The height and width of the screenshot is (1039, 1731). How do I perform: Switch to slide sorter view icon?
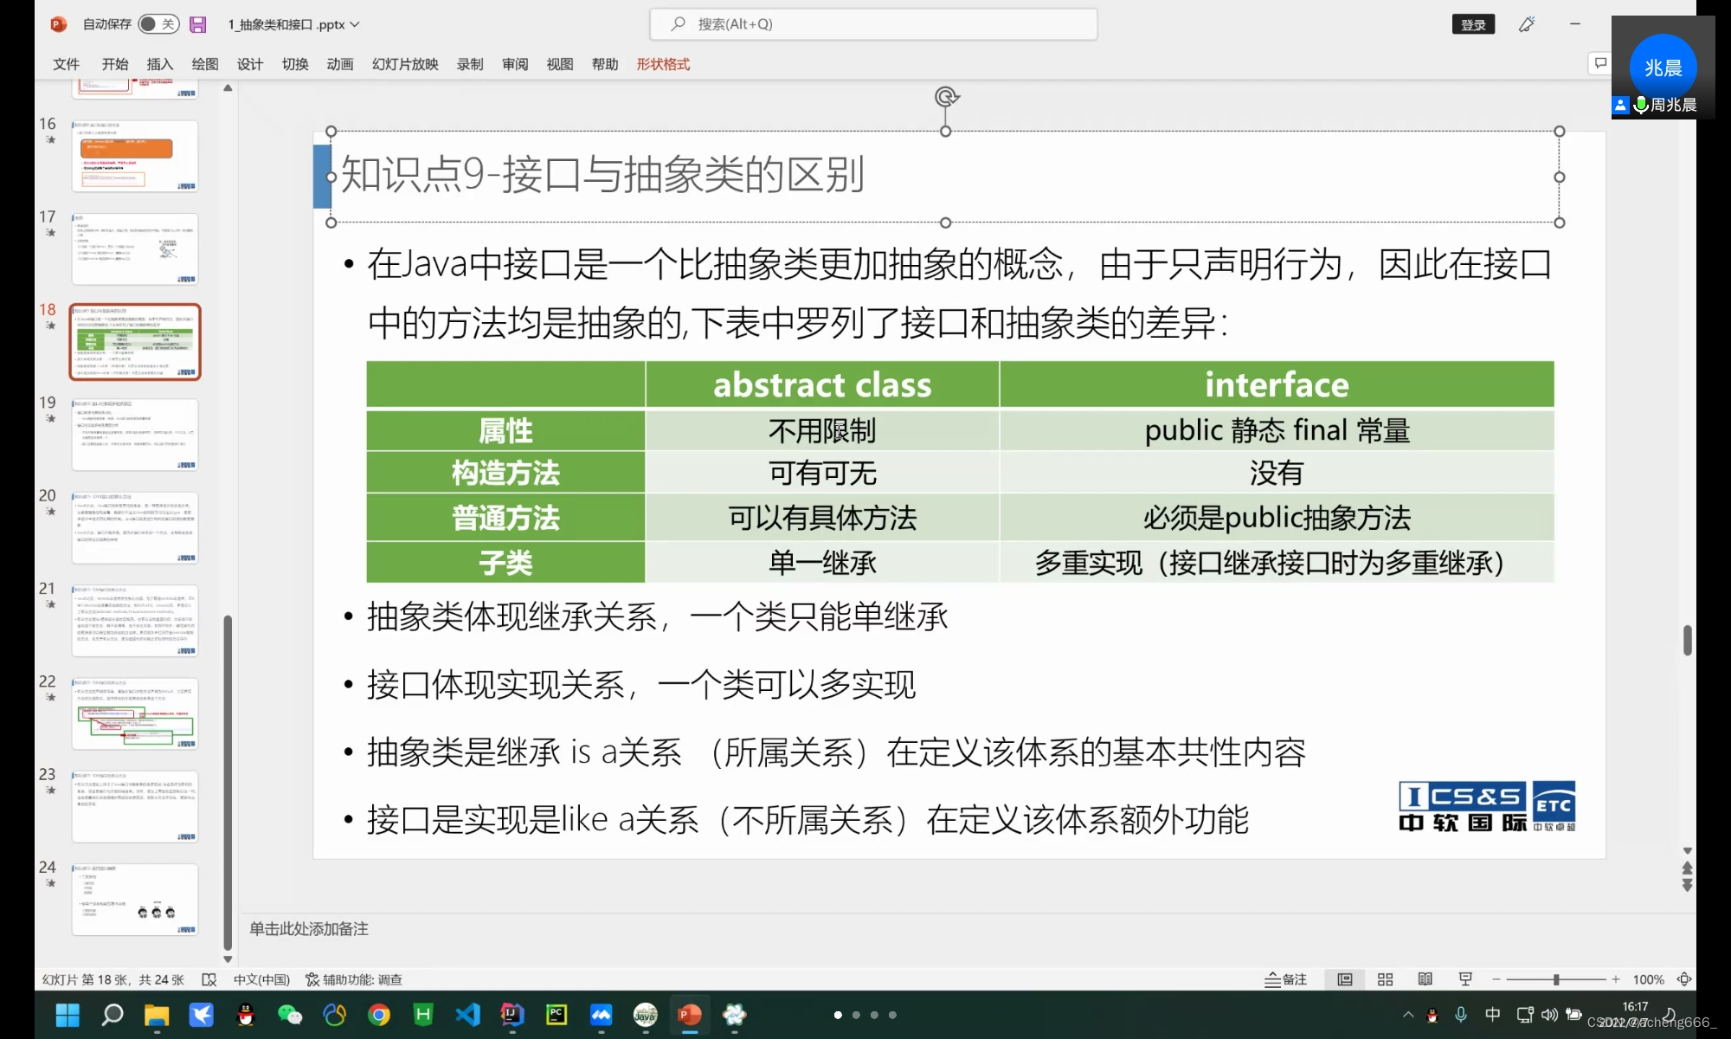(x=1385, y=979)
